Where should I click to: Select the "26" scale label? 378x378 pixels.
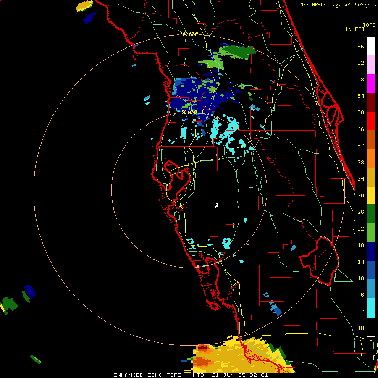point(361,212)
